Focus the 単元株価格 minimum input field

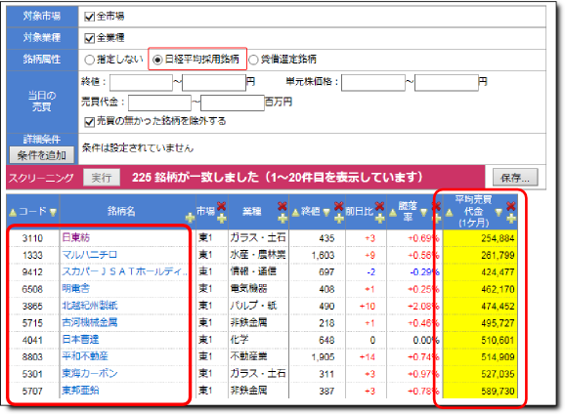pos(373,82)
